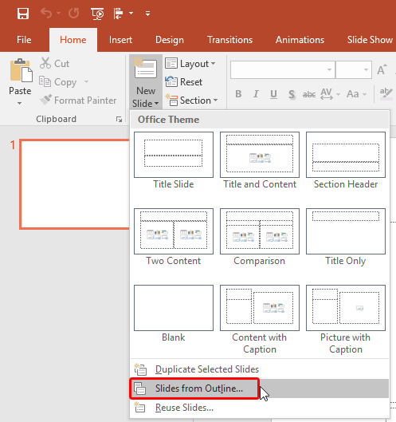The width and height of the screenshot is (396, 422).
Task: Click the Text Shadow S icon
Action: click(x=292, y=94)
